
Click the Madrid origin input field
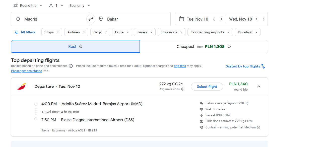(50, 19)
